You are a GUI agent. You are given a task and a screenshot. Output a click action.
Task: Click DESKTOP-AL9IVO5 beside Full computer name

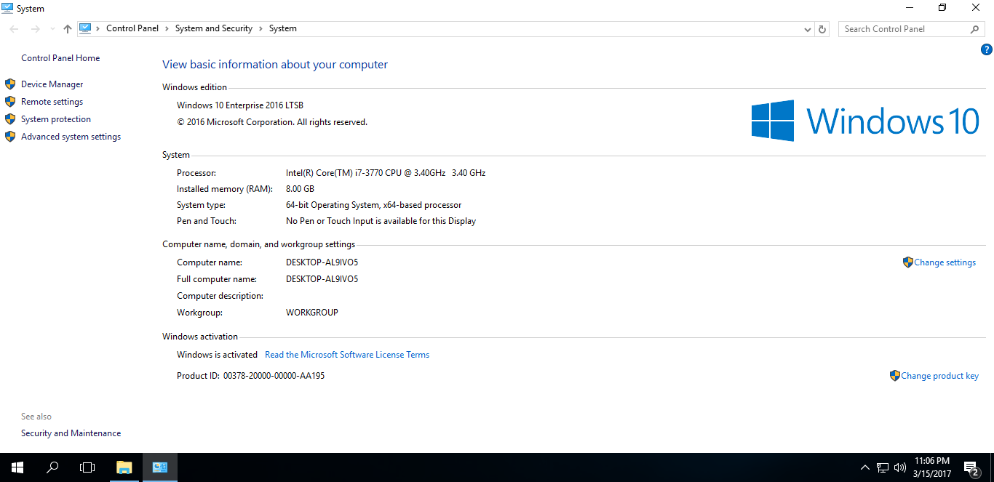(322, 279)
